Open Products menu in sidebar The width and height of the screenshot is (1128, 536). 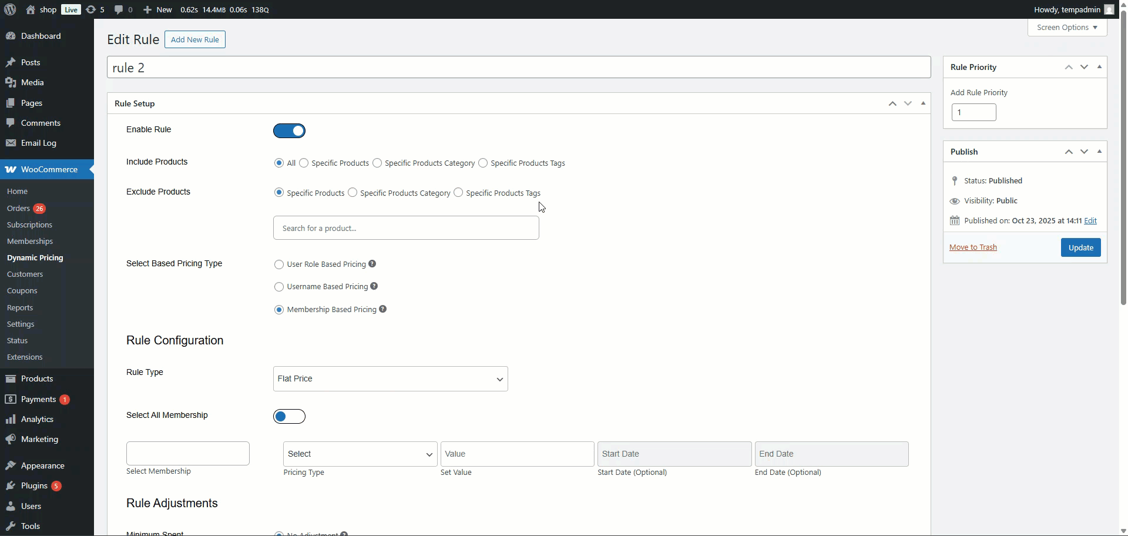[37, 378]
